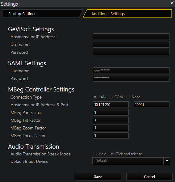
Task: Click the MBeg Pan Factor label
Action: (x=26, y=112)
